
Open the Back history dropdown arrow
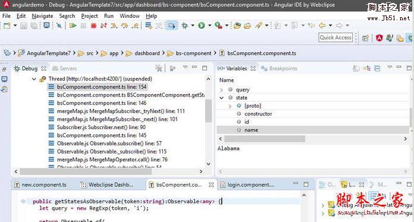330,26
